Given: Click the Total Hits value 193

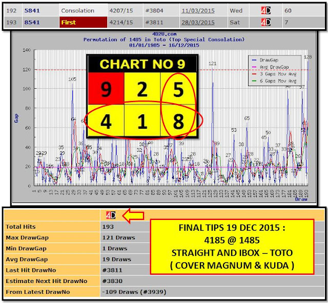Looking at the screenshot, I should (108, 227).
